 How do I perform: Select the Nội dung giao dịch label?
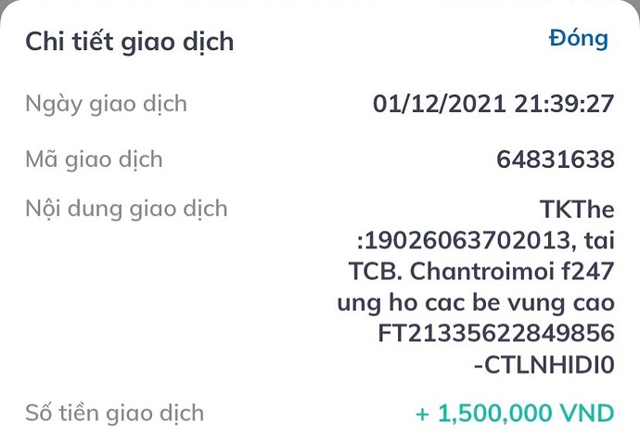coord(126,208)
